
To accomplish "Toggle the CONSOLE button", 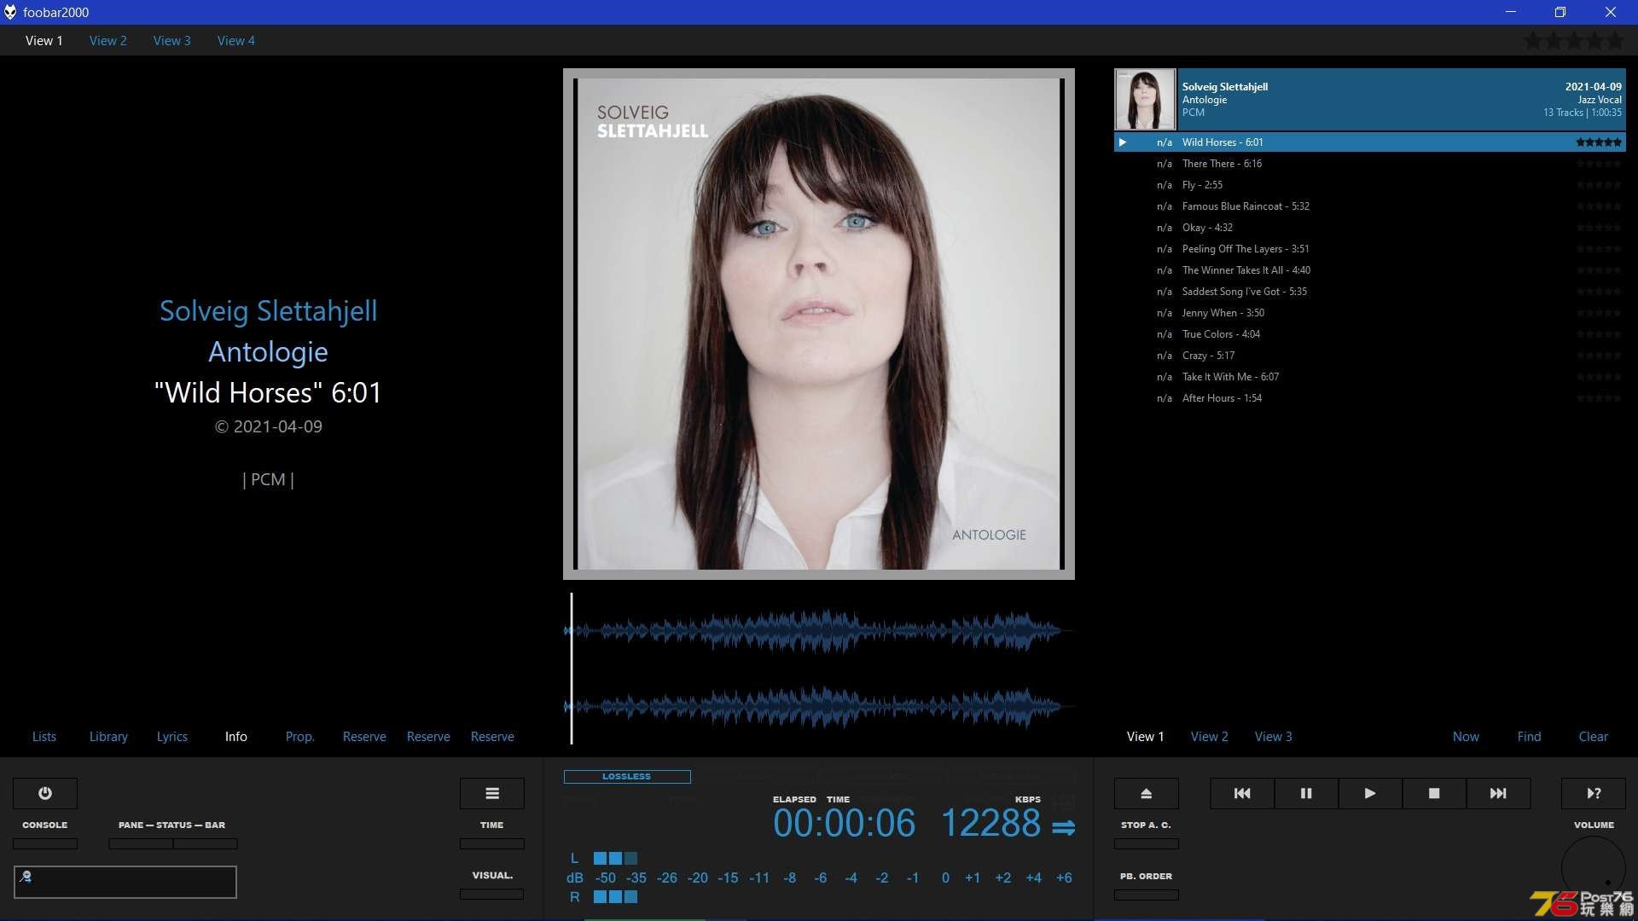I will pyautogui.click(x=45, y=843).
